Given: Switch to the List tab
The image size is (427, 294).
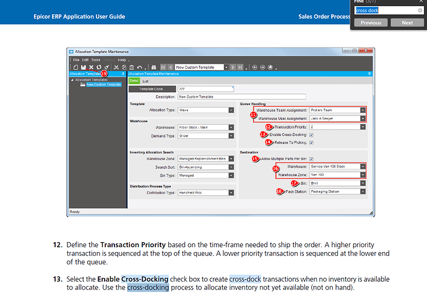Looking at the screenshot, I should [x=145, y=81].
